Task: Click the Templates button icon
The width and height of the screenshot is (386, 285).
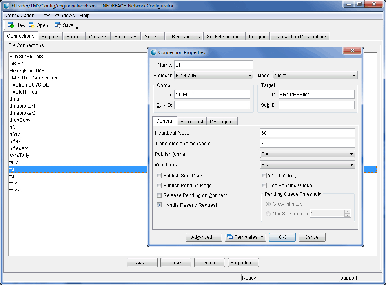Action: [230, 237]
